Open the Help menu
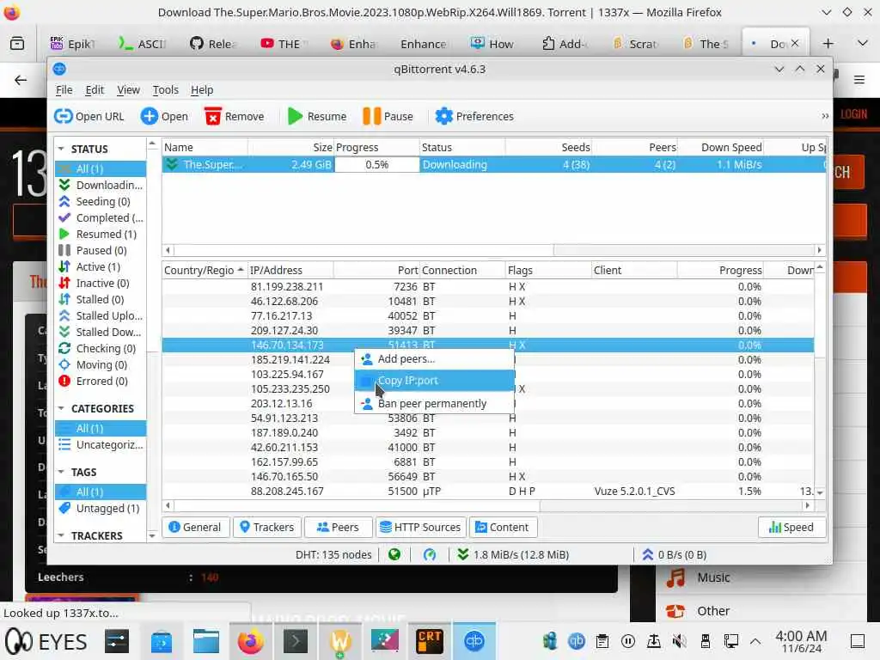Viewport: 880px width, 660px height. (201, 89)
